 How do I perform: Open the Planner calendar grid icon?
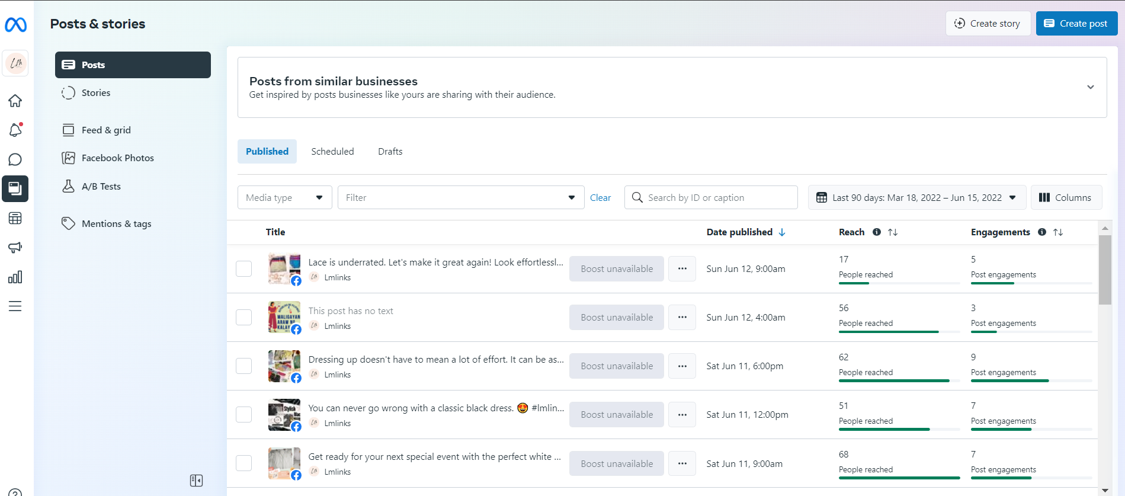click(x=15, y=218)
